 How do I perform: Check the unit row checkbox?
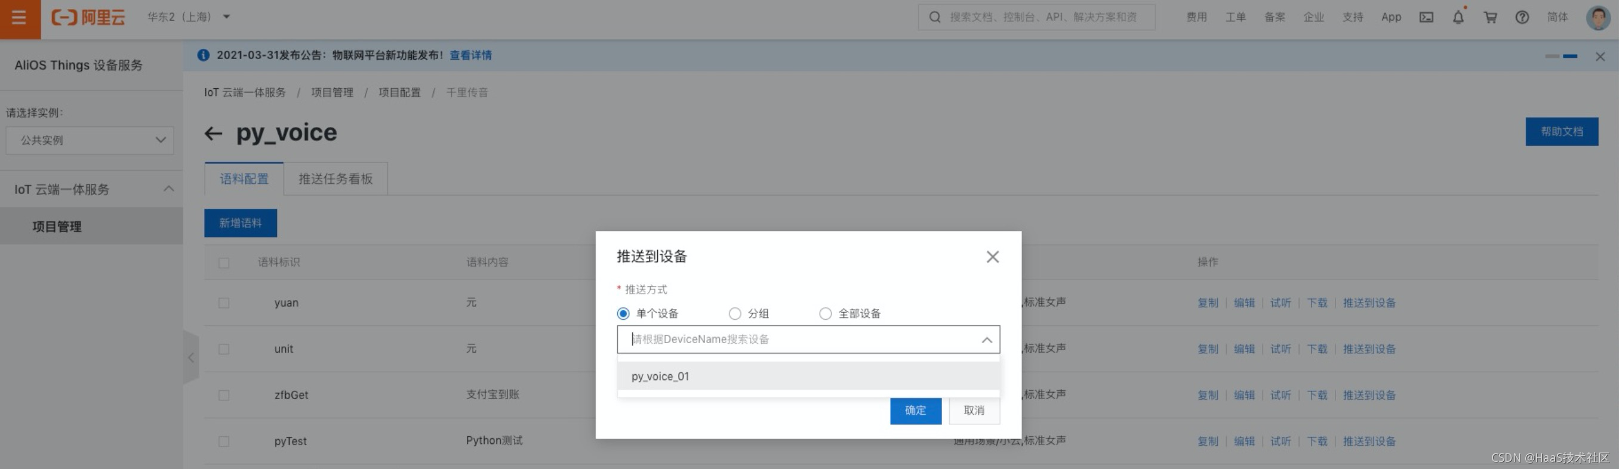[x=224, y=349]
